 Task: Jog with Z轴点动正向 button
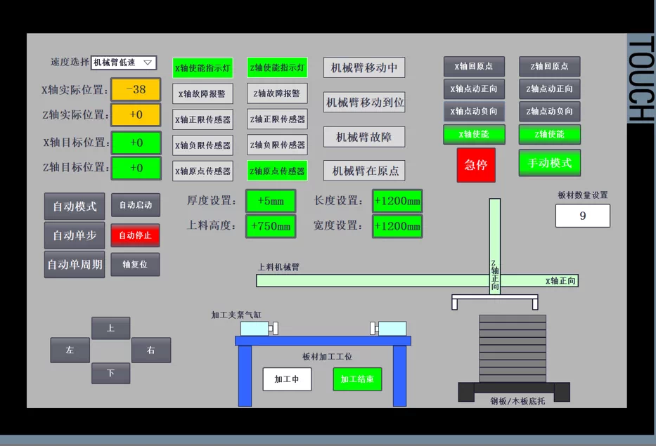point(549,88)
